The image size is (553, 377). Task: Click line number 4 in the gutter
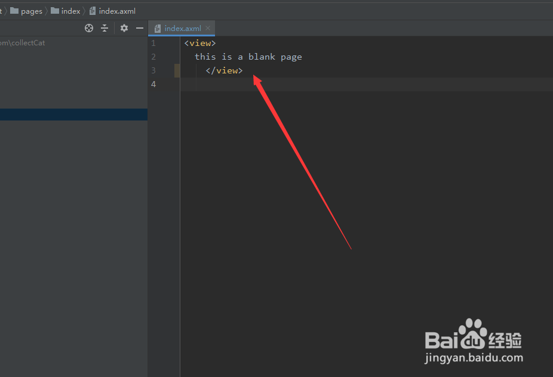153,84
